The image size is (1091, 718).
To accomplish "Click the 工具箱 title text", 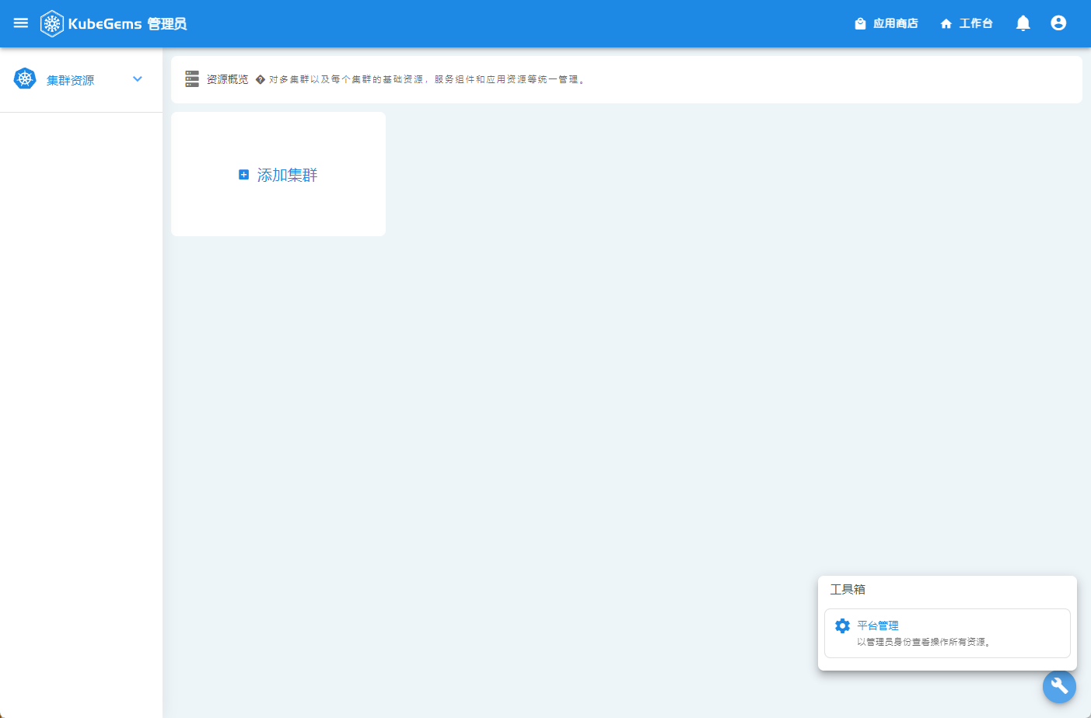I will click(848, 589).
